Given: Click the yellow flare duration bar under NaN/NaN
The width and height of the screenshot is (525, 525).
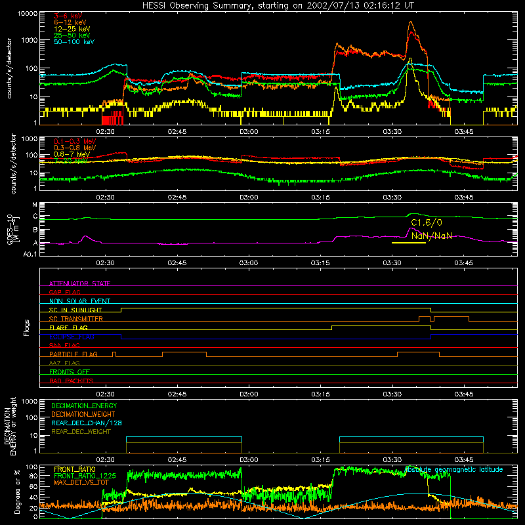Looking at the screenshot, I should tap(408, 243).
